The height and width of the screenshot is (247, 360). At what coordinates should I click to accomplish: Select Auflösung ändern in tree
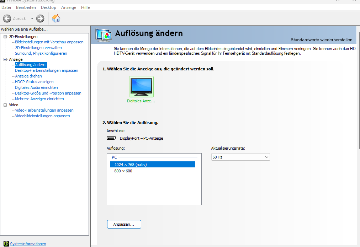tap(30, 65)
